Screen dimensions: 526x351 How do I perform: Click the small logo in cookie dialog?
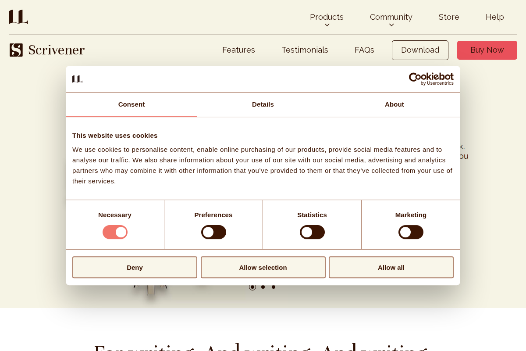tap(77, 79)
